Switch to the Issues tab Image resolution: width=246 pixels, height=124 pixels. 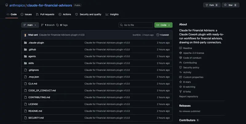tap(26, 14)
